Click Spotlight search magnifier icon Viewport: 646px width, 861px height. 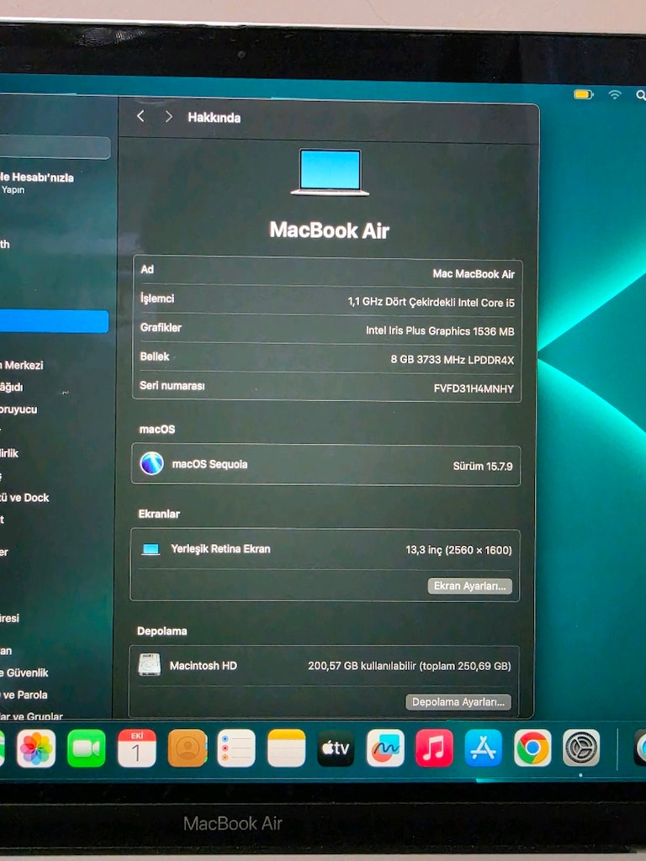(x=640, y=95)
